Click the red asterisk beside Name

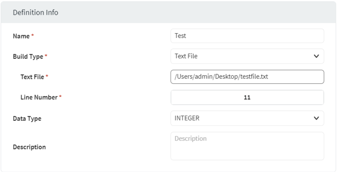pos(31,36)
